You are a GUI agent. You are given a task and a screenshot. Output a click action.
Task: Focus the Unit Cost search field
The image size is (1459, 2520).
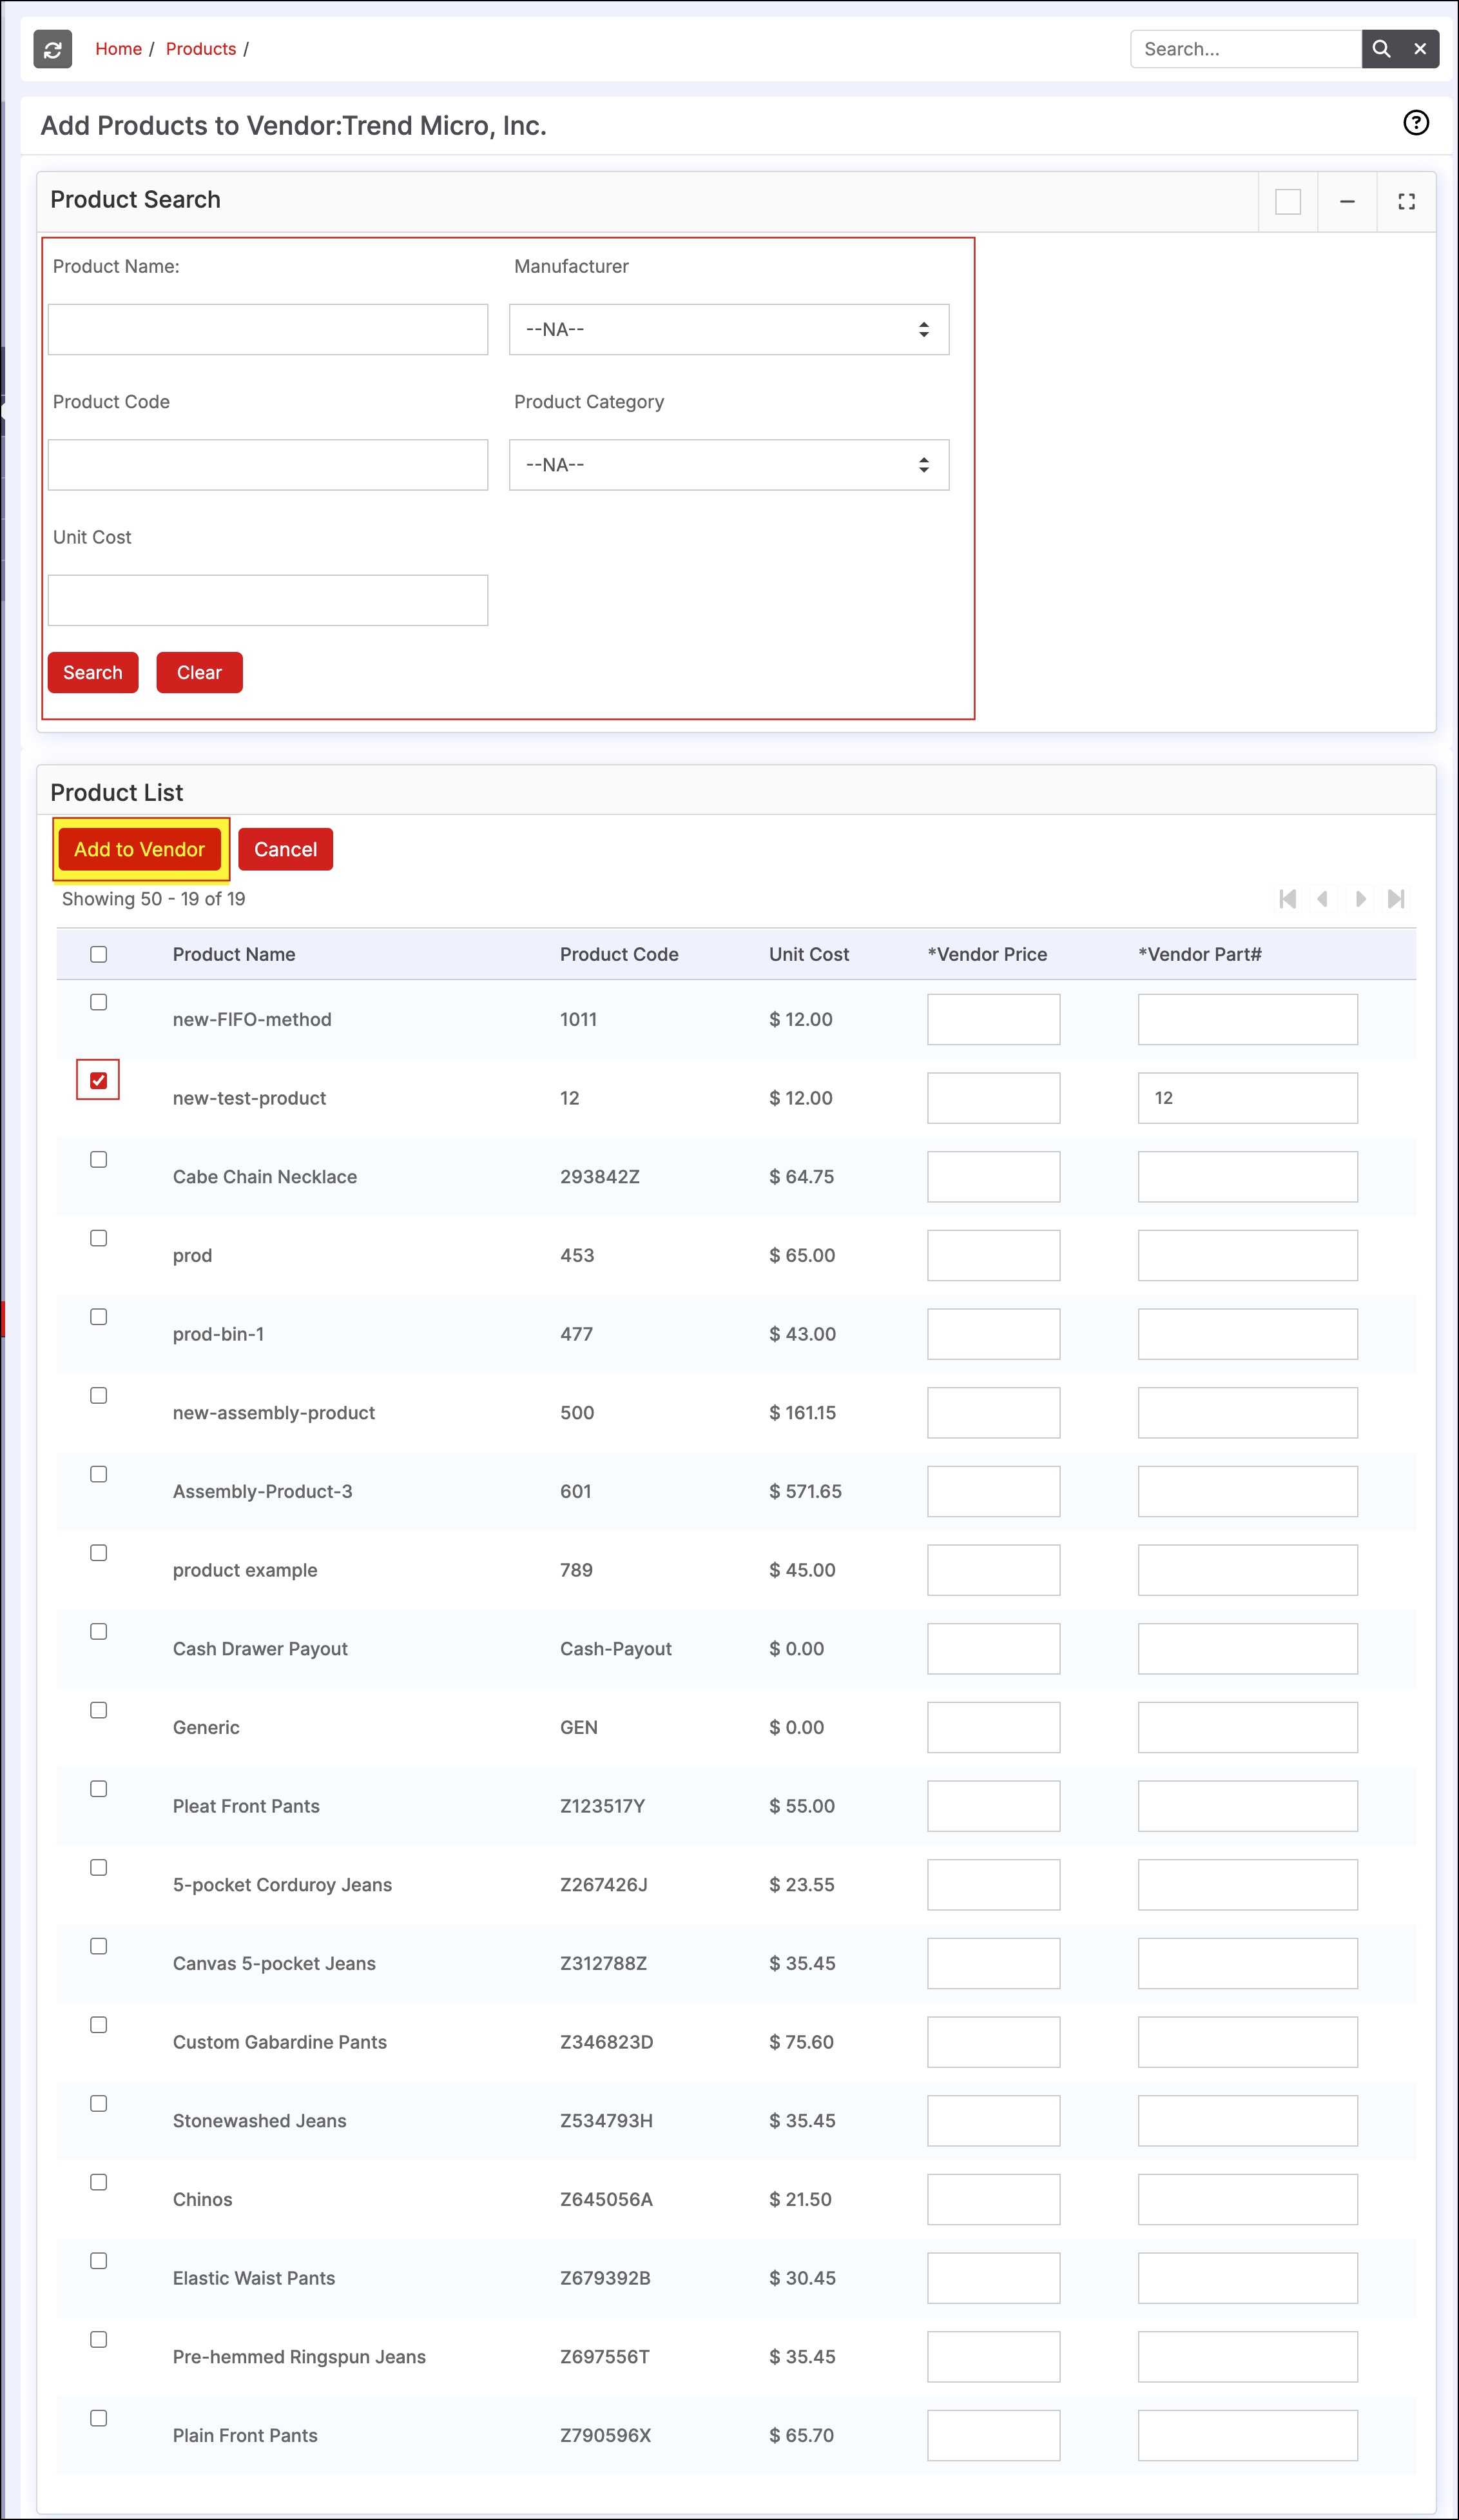pos(268,600)
